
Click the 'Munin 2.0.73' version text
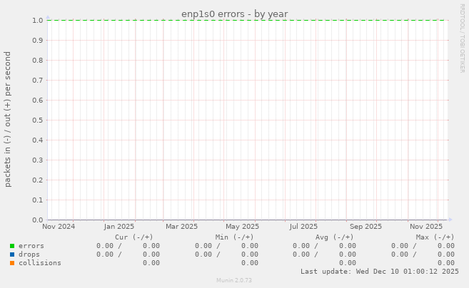234,280
